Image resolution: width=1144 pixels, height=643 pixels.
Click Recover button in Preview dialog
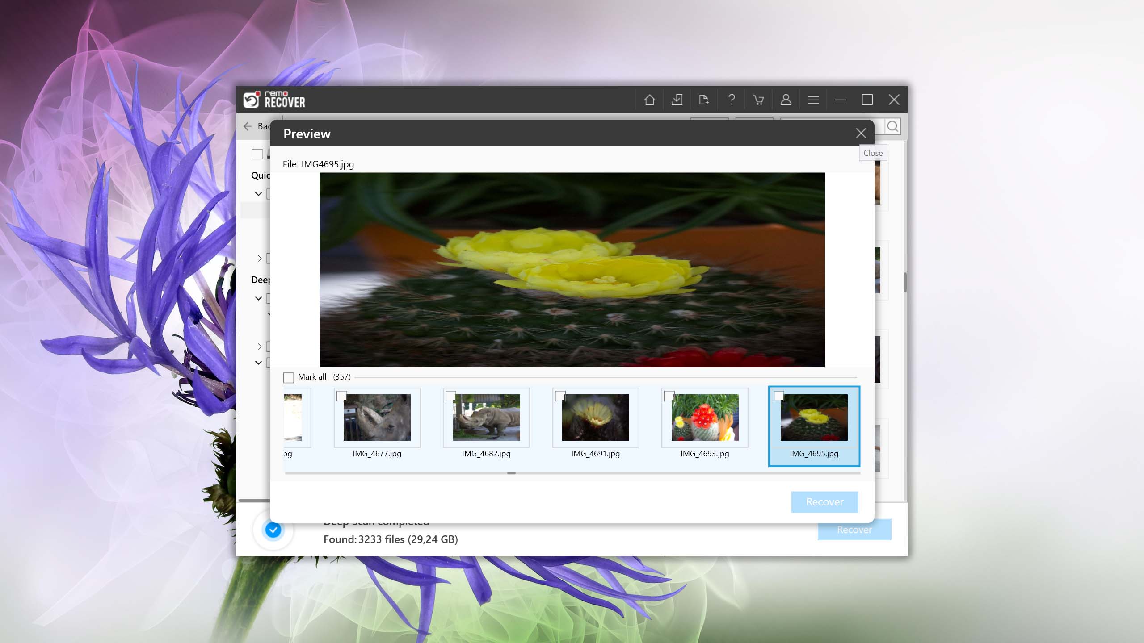pos(824,502)
